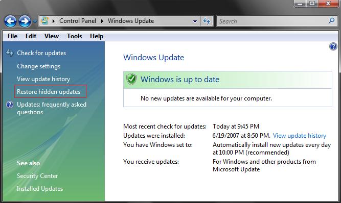Click the magnifying glass search icon
Screen dimensions: 341x203
tap(331, 21)
